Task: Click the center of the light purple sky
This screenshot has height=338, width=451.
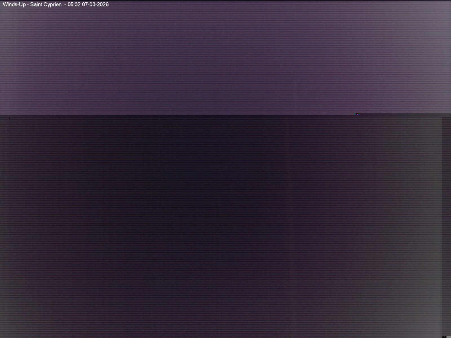Action: coord(225,58)
